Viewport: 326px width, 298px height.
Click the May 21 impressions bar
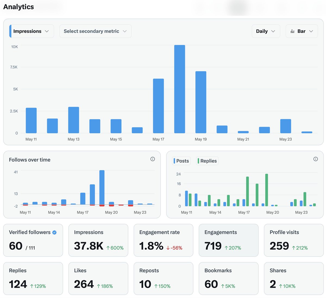[x=243, y=132]
